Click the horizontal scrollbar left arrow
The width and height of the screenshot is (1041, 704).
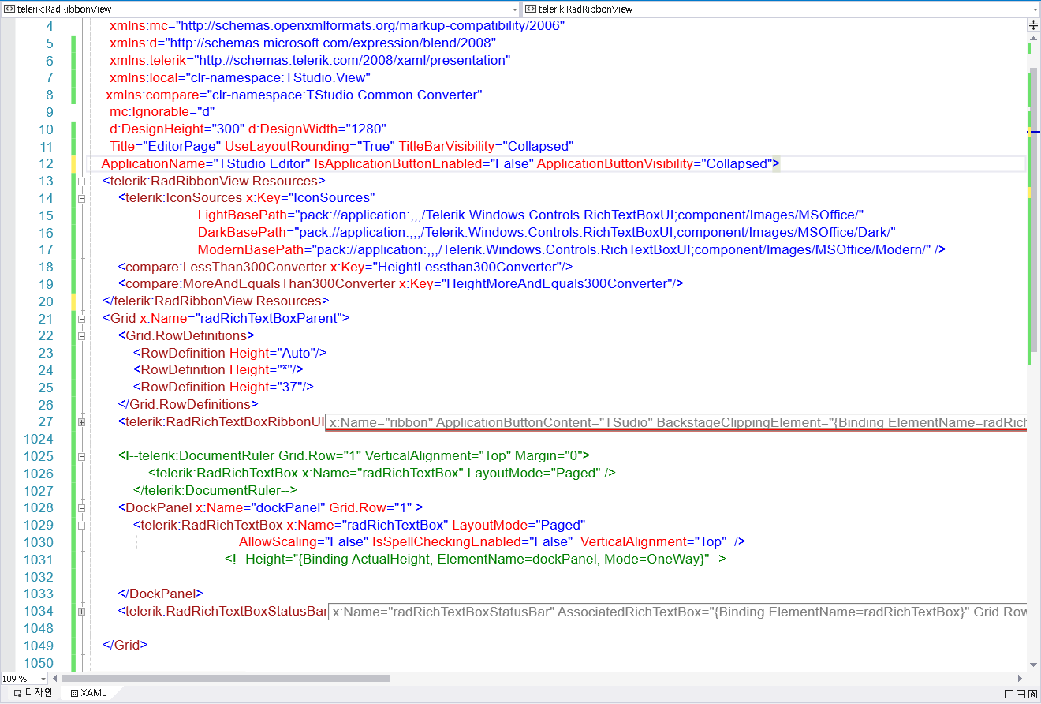click(x=54, y=678)
